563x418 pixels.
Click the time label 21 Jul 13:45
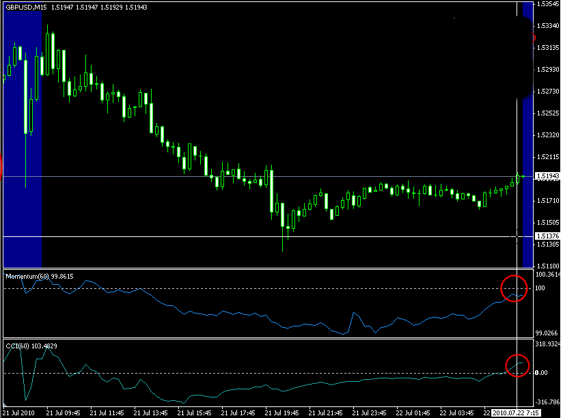pos(150,413)
